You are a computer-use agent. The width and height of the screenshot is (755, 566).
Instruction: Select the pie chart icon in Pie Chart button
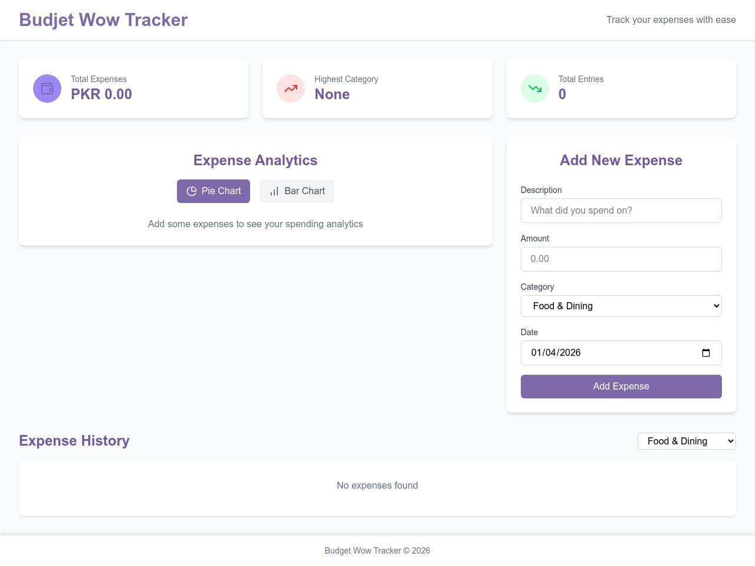point(192,191)
